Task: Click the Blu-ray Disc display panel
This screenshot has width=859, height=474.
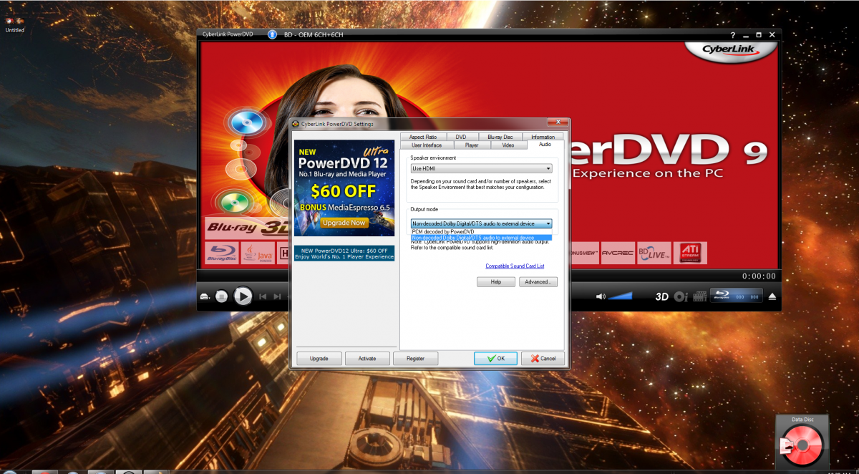Action: tap(737, 296)
